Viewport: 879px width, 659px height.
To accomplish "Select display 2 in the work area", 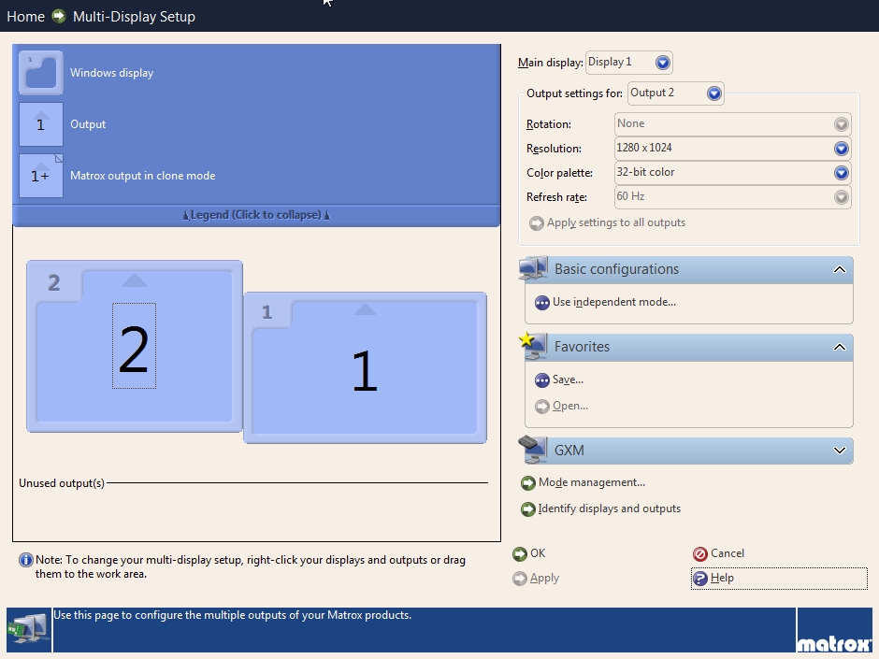I will (x=135, y=346).
